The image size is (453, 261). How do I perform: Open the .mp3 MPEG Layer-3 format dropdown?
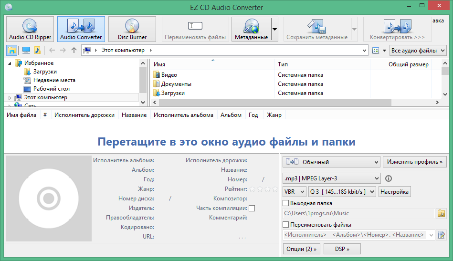click(x=332, y=178)
